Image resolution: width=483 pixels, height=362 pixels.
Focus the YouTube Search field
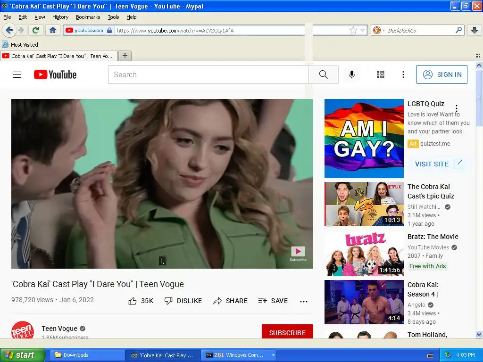click(208, 74)
